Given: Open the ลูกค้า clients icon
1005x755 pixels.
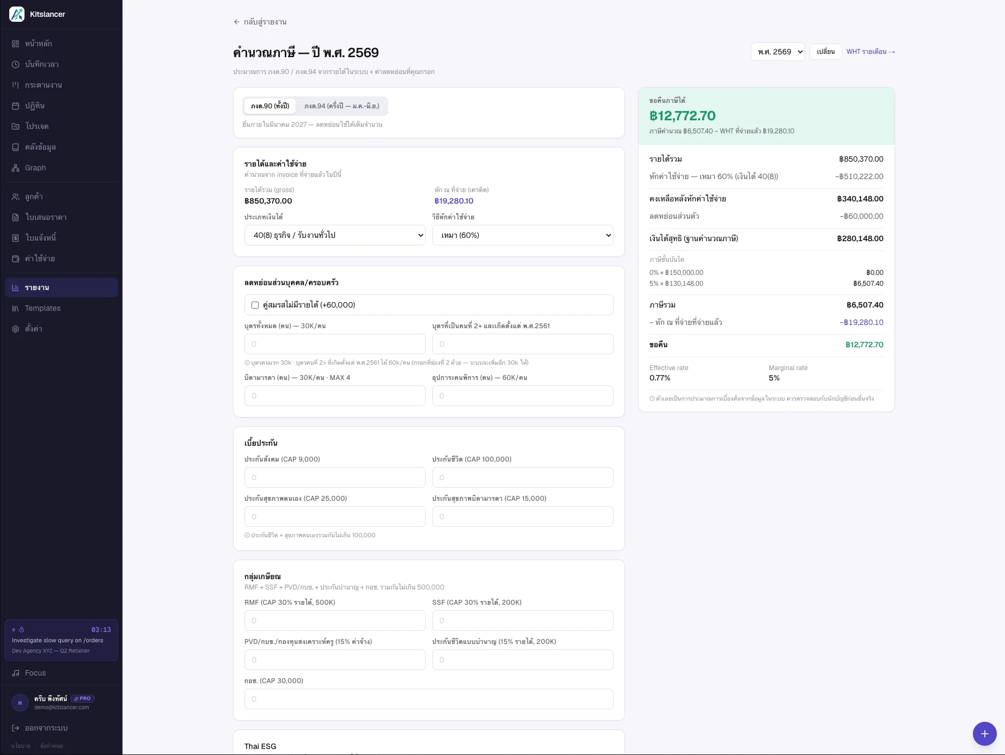Looking at the screenshot, I should (16, 197).
